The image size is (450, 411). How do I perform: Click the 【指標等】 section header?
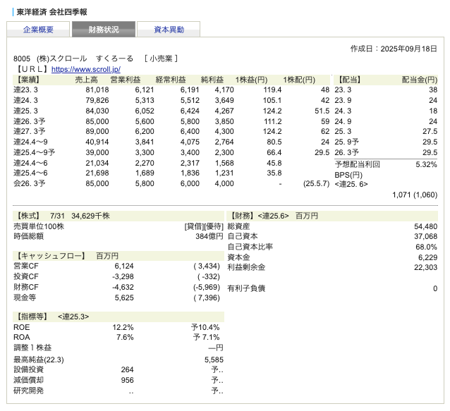point(33,317)
